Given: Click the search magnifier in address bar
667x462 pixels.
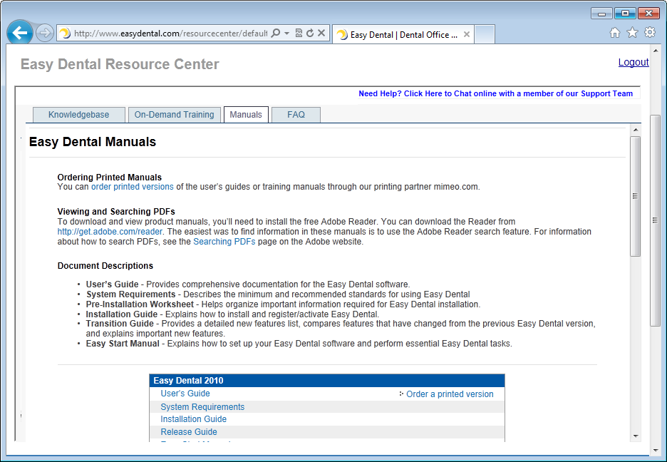Looking at the screenshot, I should [276, 34].
